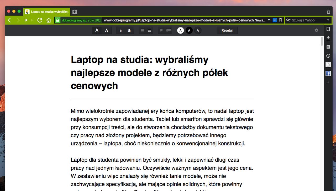Open the Facebook web panel
Screen dimensions: 336x191
point(328,74)
